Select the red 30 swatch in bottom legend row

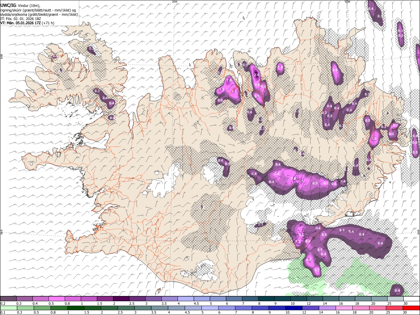(411, 308)
